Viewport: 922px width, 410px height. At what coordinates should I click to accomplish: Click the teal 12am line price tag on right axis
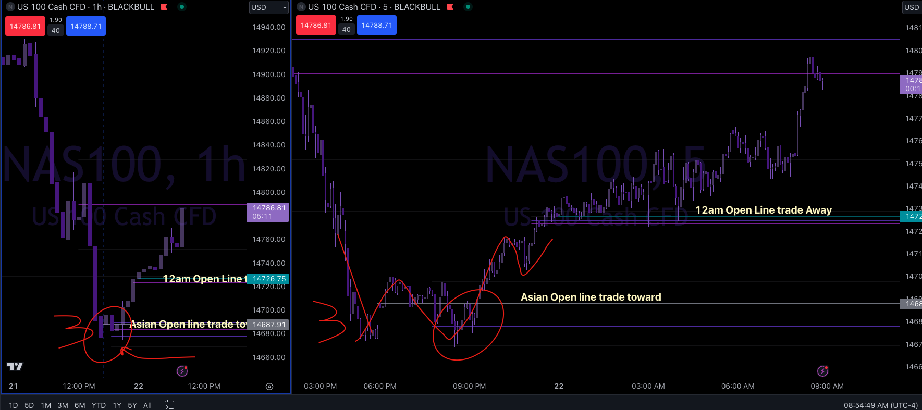click(x=911, y=216)
